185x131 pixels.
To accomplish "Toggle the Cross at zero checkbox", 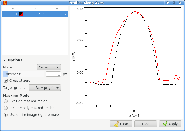I will [x=6, y=80].
